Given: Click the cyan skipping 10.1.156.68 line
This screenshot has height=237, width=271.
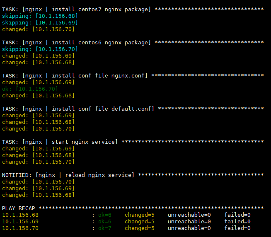Looking at the screenshot, I should [40, 16].
